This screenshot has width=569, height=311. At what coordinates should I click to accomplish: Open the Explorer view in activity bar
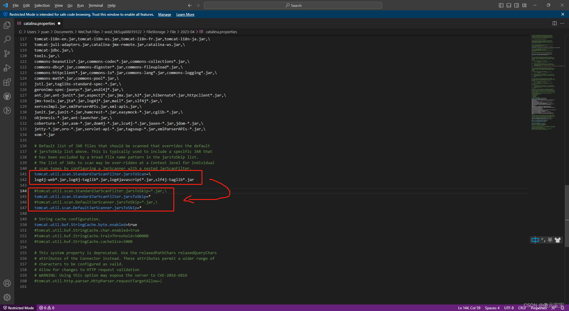(7, 25)
